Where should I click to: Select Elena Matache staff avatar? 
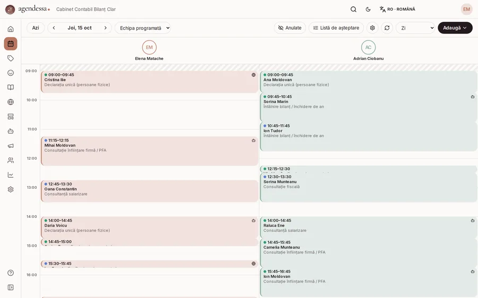(x=149, y=47)
